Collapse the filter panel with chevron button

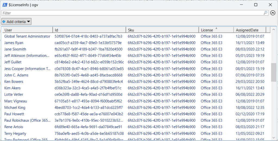273,13
